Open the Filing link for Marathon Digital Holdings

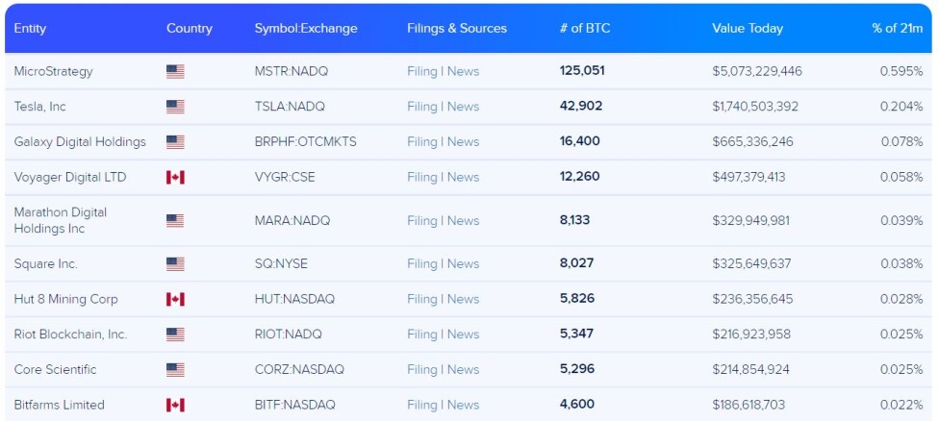tap(422, 221)
